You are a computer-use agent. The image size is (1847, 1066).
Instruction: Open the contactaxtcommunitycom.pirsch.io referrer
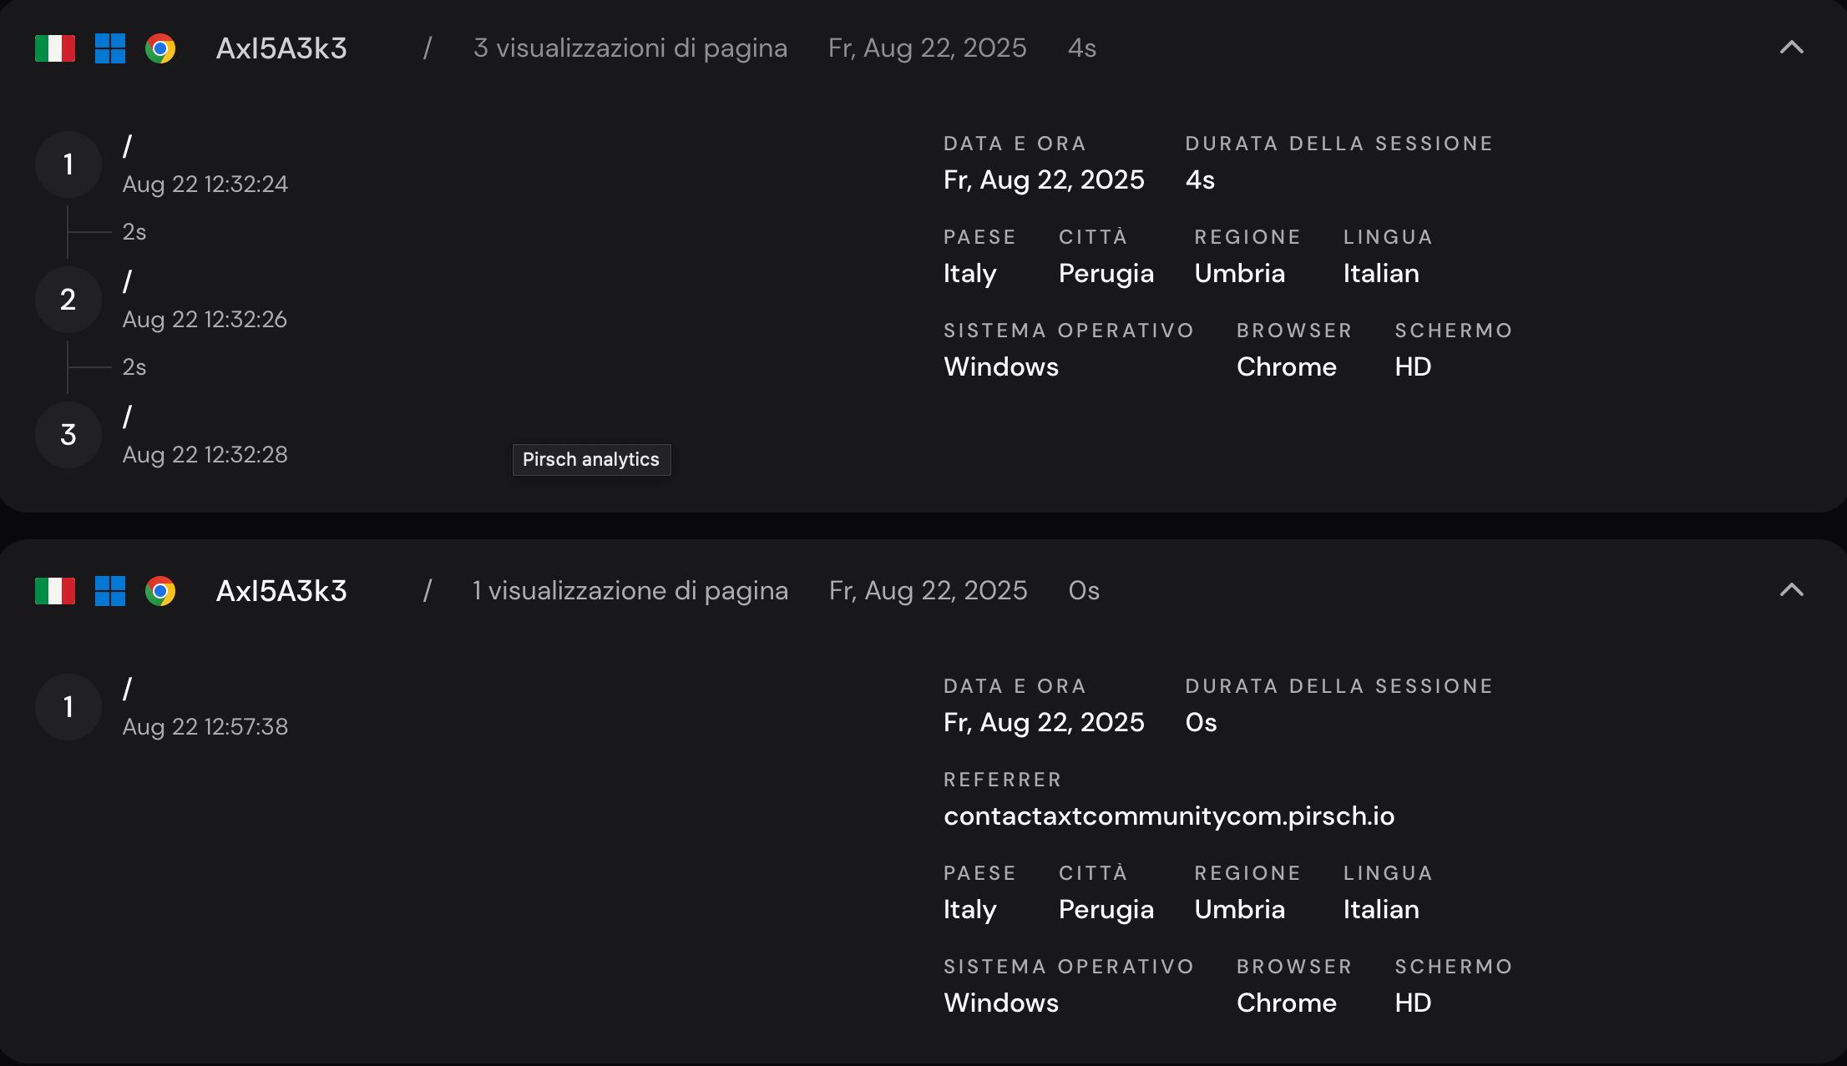(1169, 816)
